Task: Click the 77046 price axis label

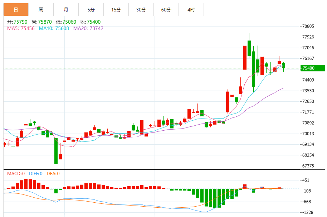Action: pyautogui.click(x=308, y=48)
